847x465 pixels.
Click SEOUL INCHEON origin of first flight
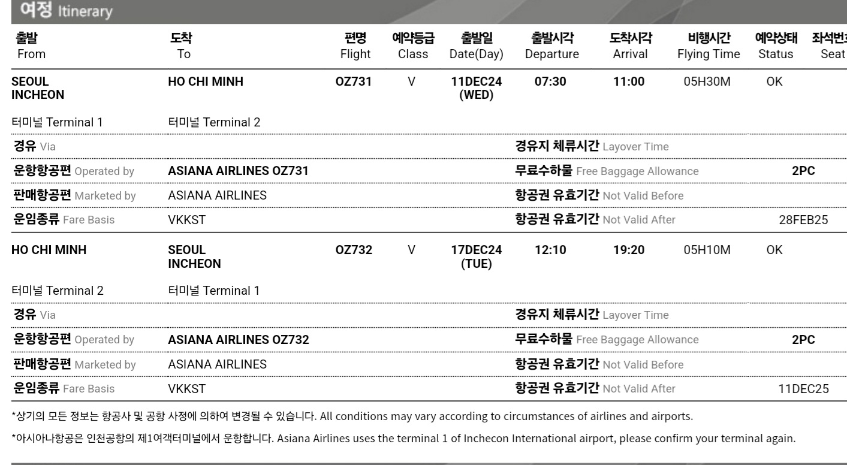pyautogui.click(x=38, y=88)
